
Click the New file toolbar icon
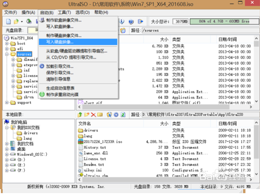click(8, 21)
